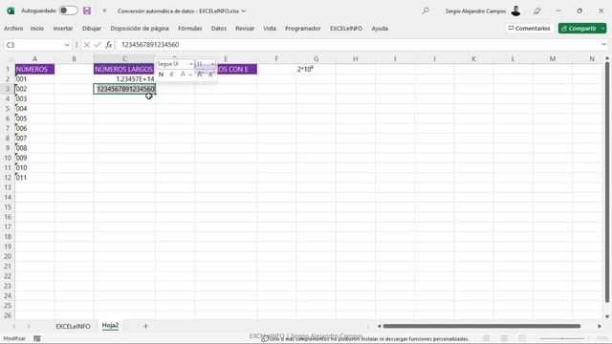The height and width of the screenshot is (344, 612).
Task: Open the Archivo menu
Action: [x=13, y=29]
